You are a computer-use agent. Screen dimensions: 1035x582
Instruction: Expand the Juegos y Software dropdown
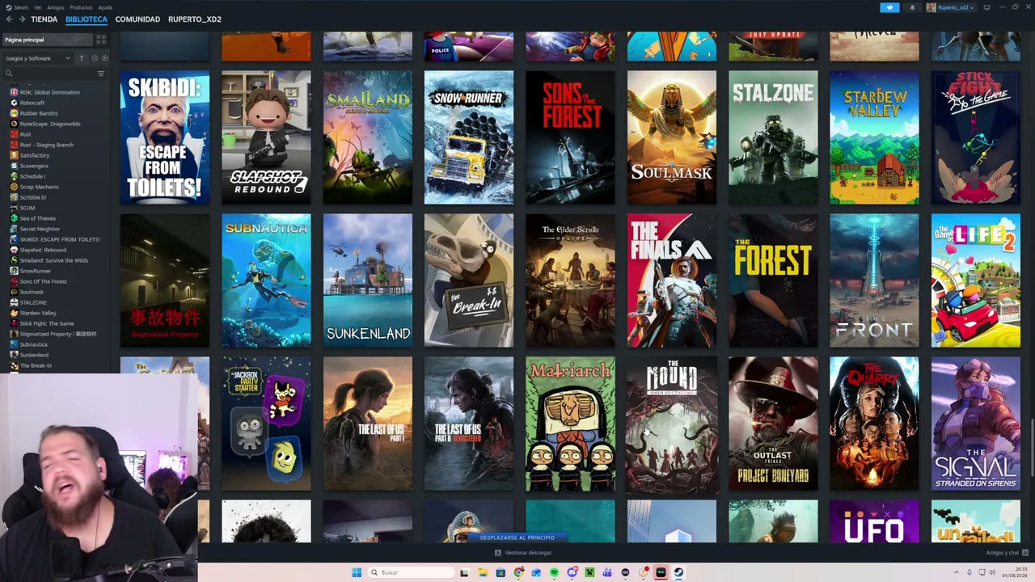[39, 58]
